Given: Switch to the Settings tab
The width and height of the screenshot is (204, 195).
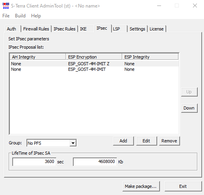Looking at the screenshot, I should pos(137,29).
